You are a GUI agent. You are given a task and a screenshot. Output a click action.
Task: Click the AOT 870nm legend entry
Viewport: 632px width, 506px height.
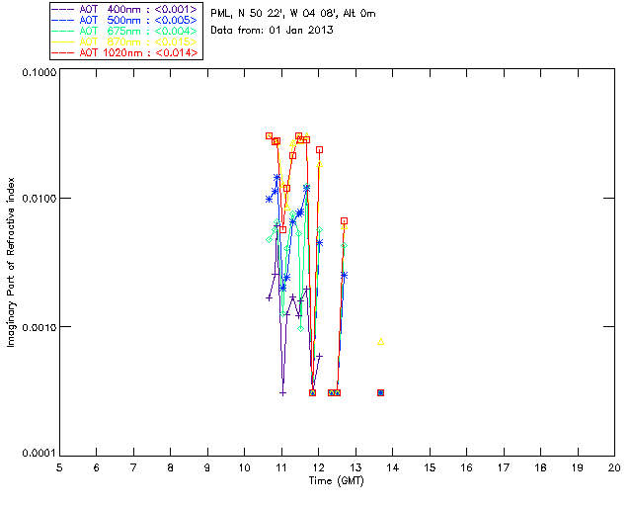click(124, 42)
